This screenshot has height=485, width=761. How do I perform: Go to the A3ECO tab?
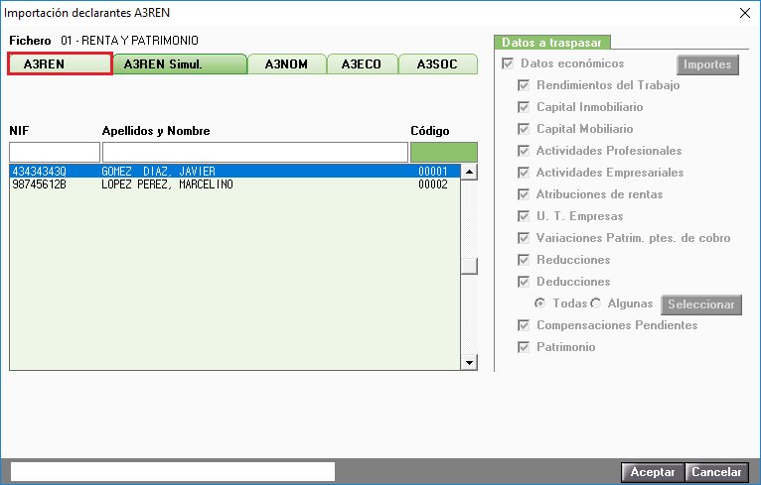tap(362, 63)
